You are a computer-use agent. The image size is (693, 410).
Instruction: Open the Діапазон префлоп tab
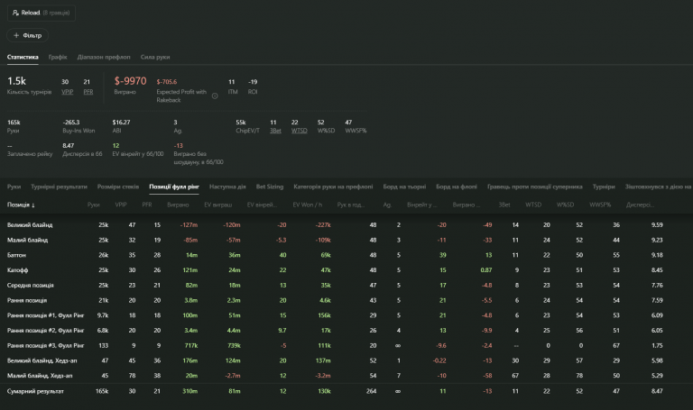104,57
